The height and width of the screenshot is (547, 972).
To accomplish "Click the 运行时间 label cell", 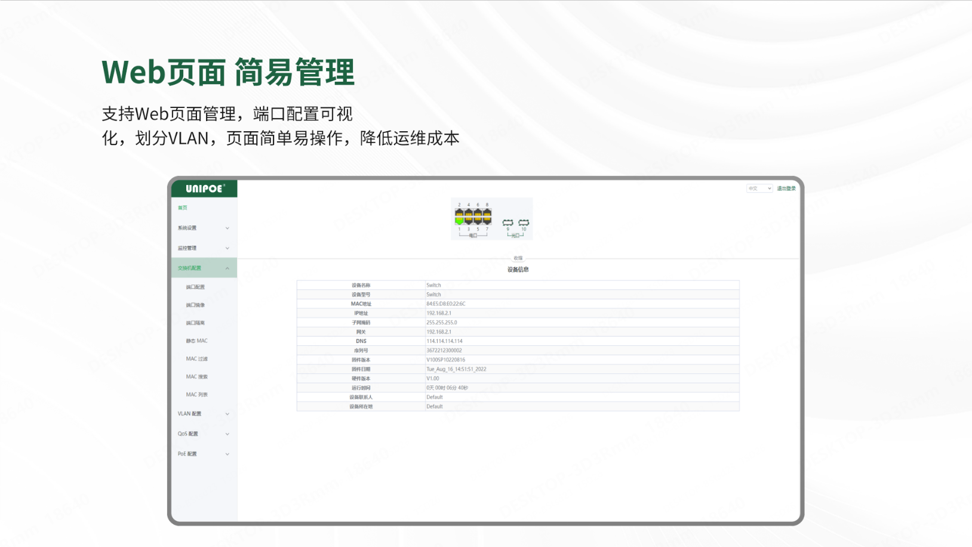I will point(361,388).
